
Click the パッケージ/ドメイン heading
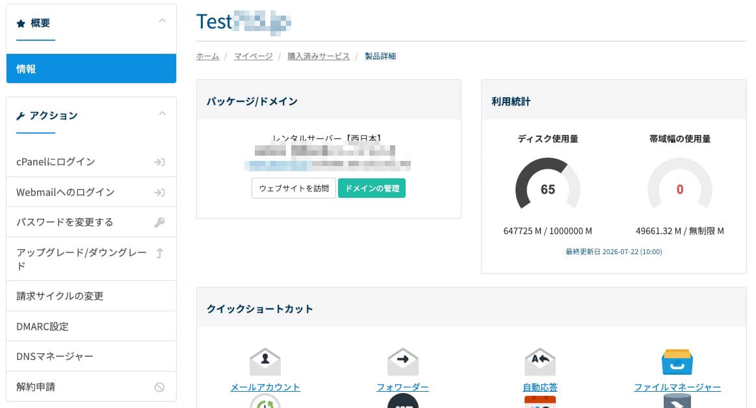(252, 102)
